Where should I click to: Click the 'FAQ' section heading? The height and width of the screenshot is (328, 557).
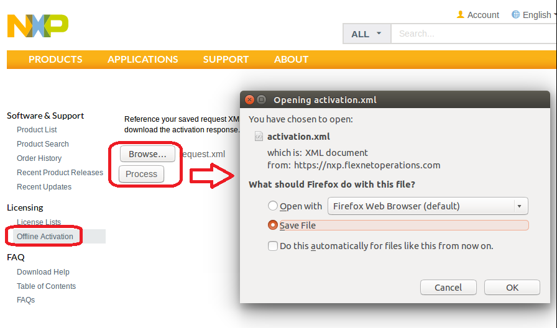tap(16, 257)
